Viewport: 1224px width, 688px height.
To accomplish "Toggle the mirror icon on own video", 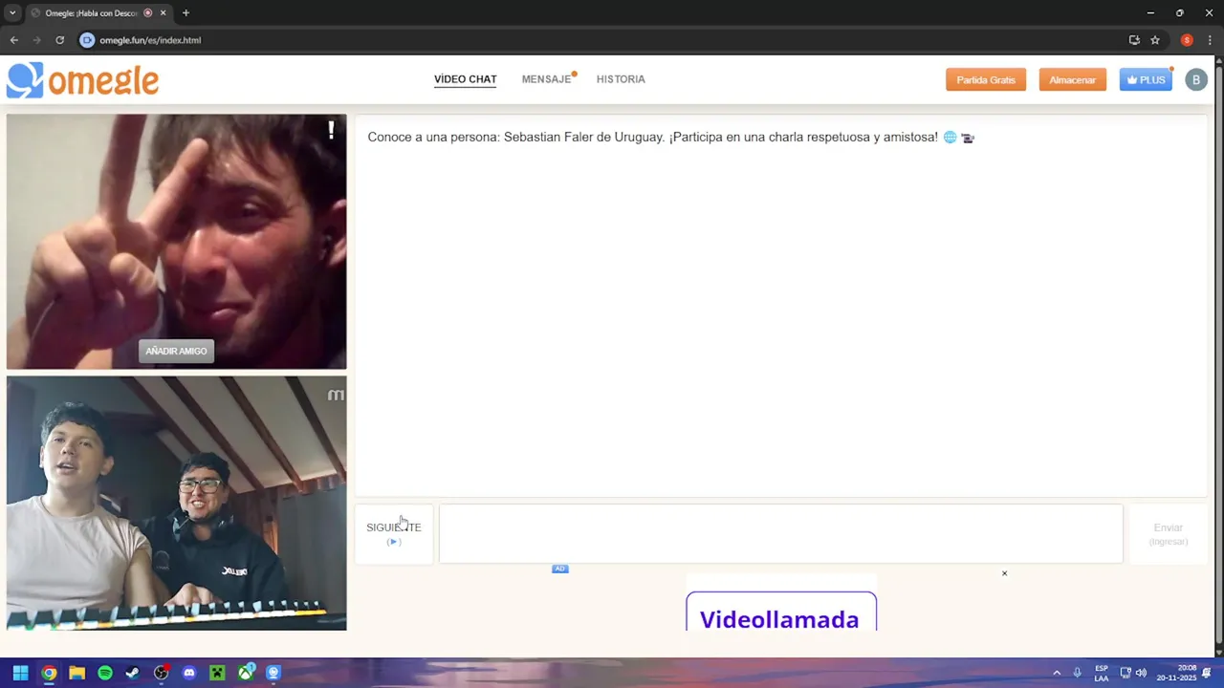I will pyautogui.click(x=336, y=395).
